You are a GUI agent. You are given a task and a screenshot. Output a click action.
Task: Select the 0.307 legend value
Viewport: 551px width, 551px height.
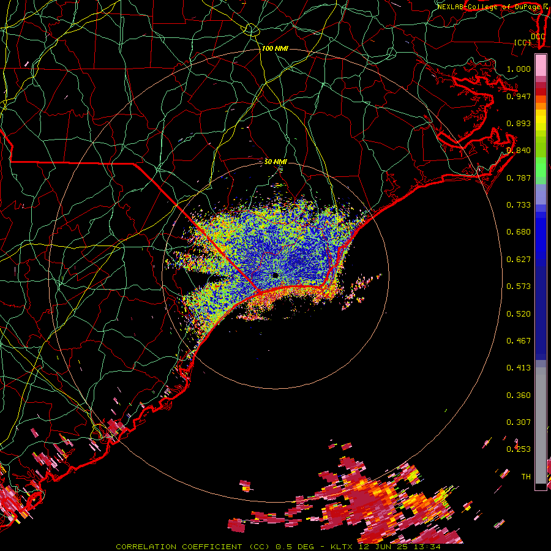(x=519, y=422)
